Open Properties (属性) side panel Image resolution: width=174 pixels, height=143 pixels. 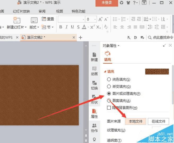click(x=94, y=113)
